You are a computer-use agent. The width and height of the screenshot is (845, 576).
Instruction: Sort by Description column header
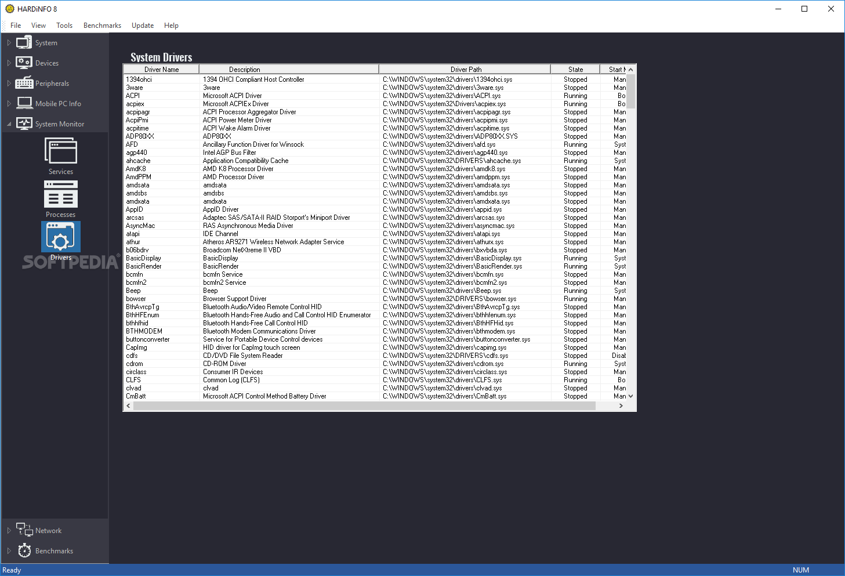(289, 69)
